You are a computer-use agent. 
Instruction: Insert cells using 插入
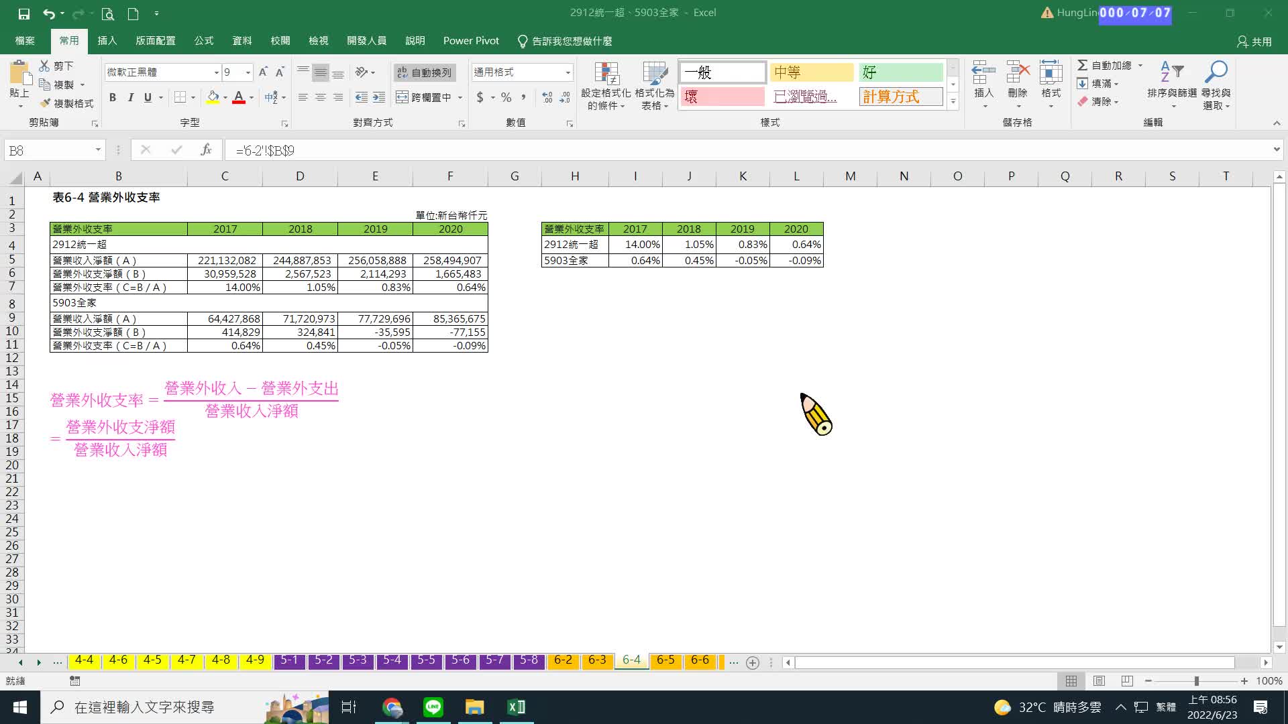coord(983,84)
